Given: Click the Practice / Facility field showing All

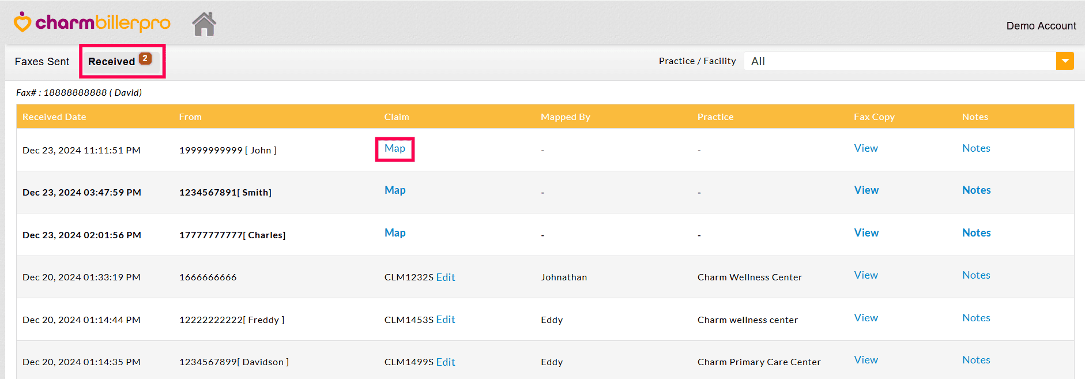Looking at the screenshot, I should 899,61.
